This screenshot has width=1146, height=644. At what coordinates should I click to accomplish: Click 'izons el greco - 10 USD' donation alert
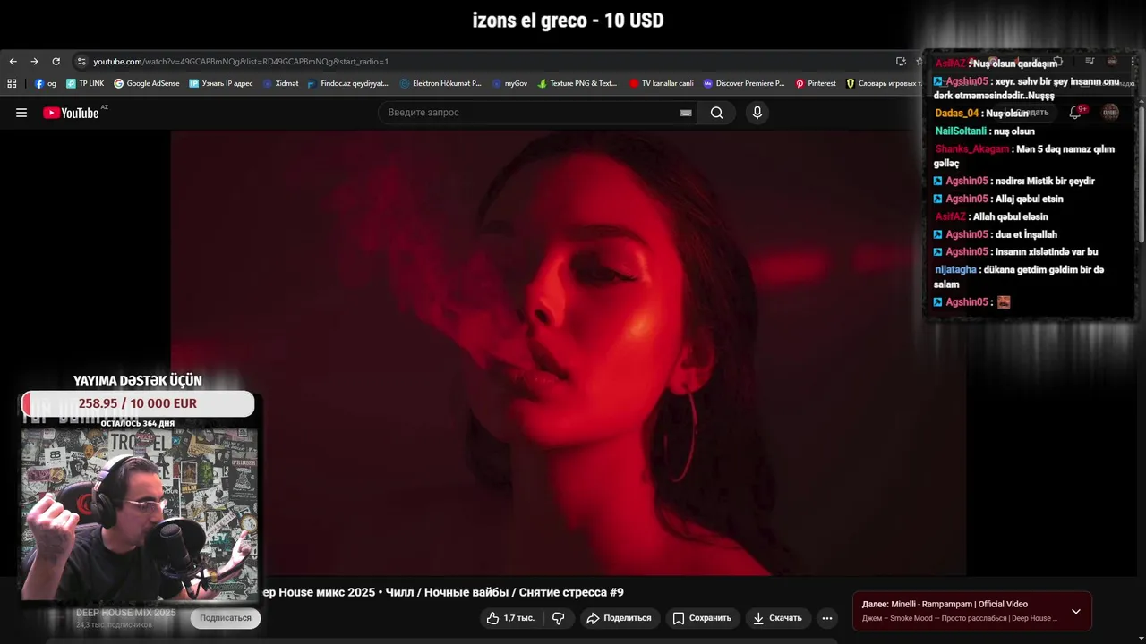[x=569, y=21]
